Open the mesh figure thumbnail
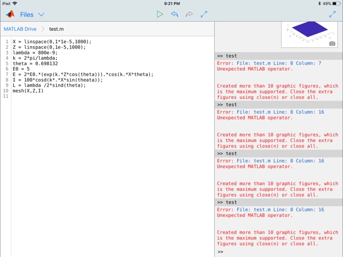This screenshot has width=343, height=257. (x=309, y=34)
